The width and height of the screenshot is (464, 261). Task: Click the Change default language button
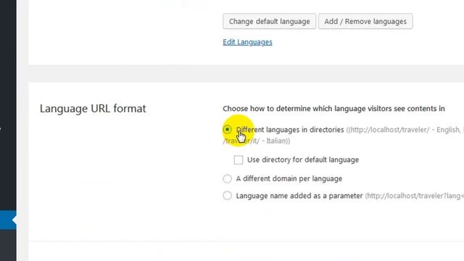point(269,21)
